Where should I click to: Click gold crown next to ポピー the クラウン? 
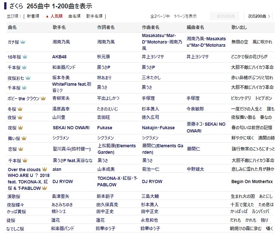tap(43, 98)
